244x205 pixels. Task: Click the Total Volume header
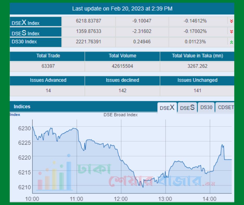[x=122, y=56]
